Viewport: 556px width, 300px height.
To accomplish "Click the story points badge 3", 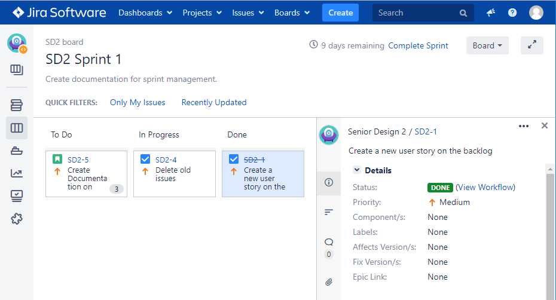I will (117, 189).
